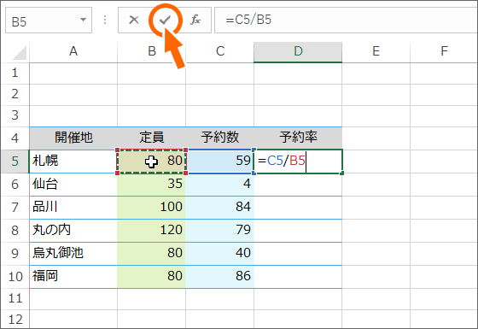Click header cell 開催地
The height and width of the screenshot is (329, 478).
pos(73,138)
